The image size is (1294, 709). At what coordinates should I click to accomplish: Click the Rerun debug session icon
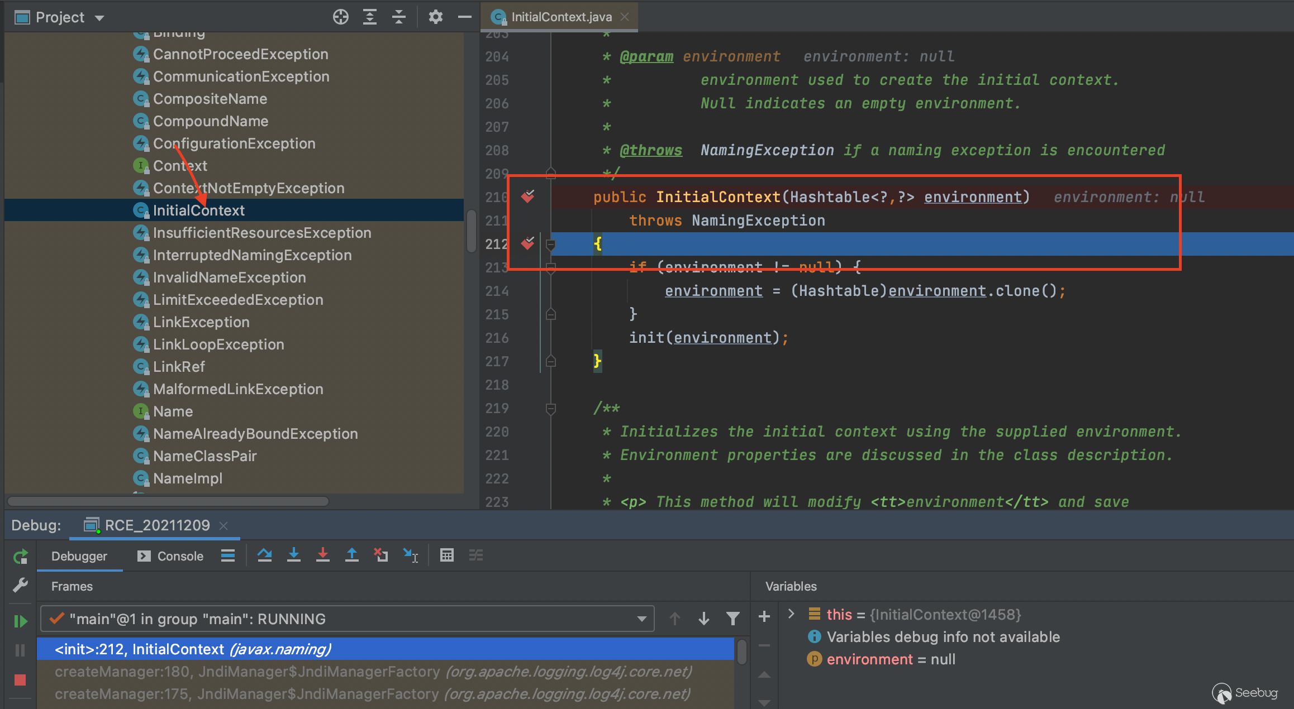[21, 557]
